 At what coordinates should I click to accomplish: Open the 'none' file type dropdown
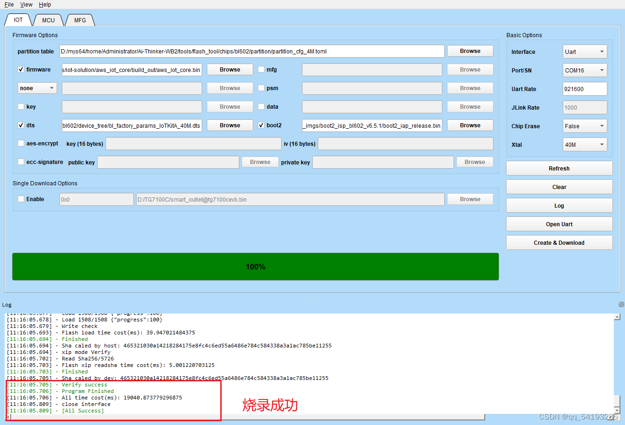[x=37, y=88]
